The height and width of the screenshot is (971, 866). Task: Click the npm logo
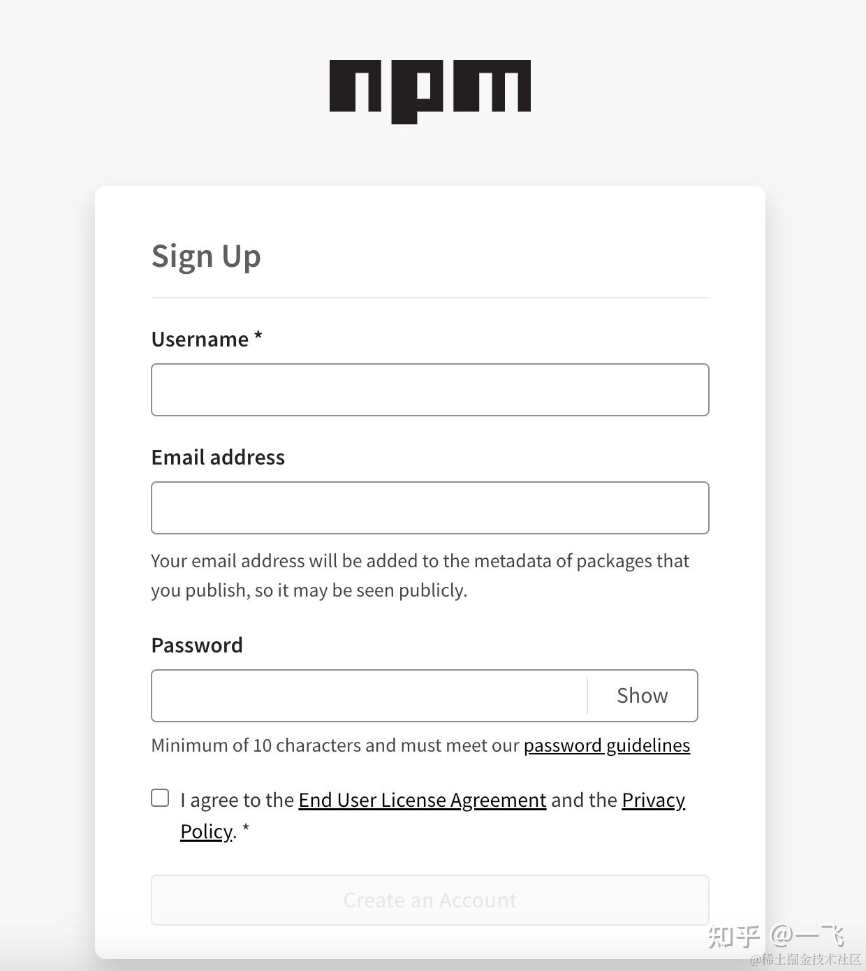430,89
